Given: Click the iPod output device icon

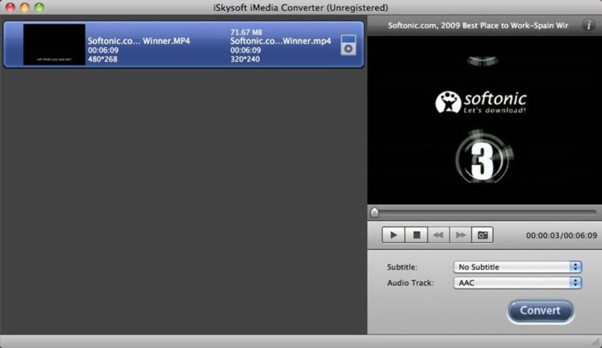Looking at the screenshot, I should (x=348, y=45).
